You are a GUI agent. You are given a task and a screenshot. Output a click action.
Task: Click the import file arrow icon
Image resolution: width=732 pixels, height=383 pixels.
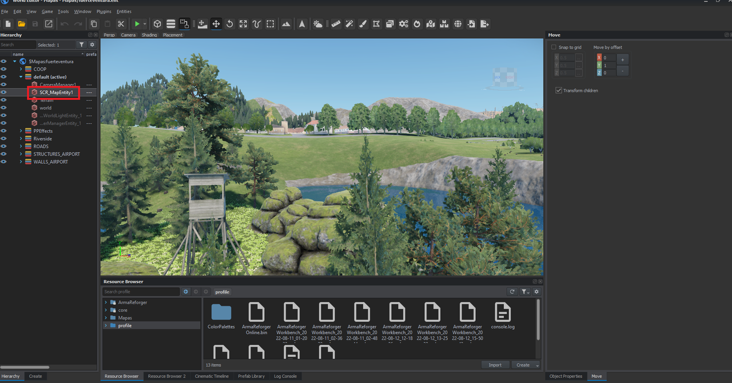pos(471,24)
